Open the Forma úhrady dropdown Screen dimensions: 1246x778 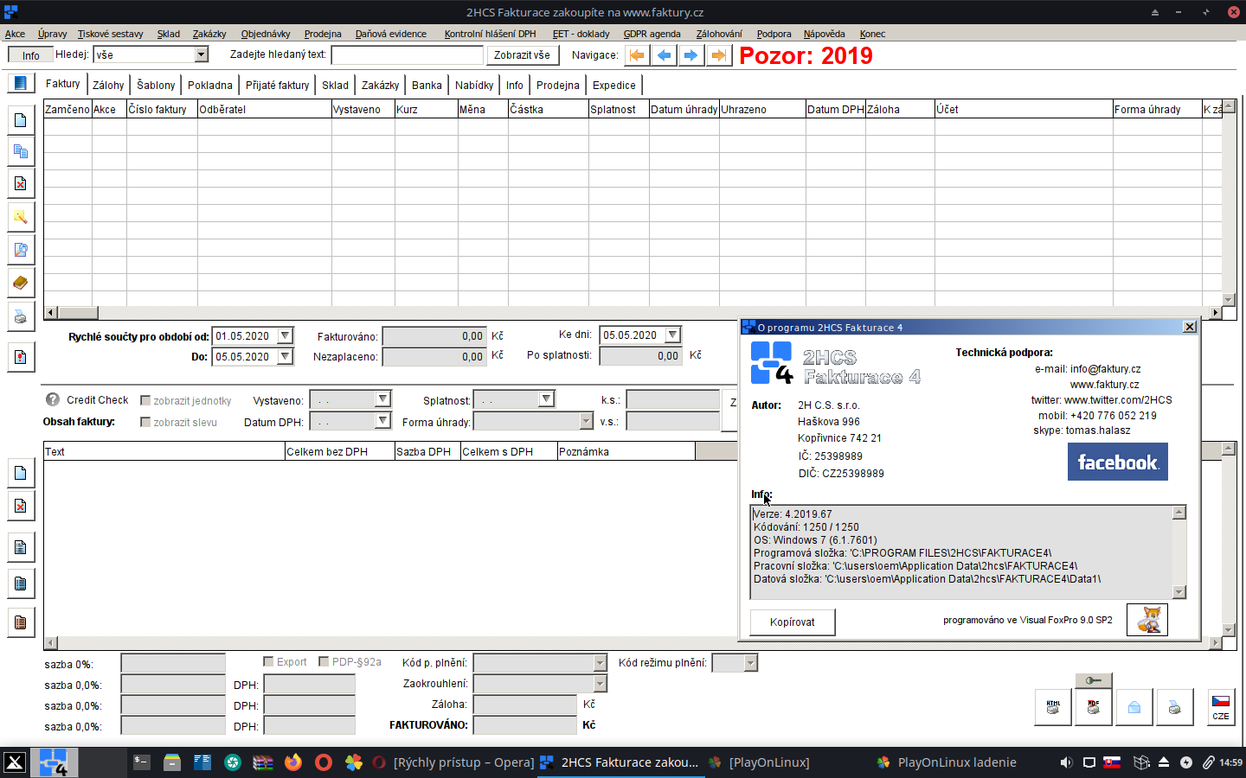586,421
